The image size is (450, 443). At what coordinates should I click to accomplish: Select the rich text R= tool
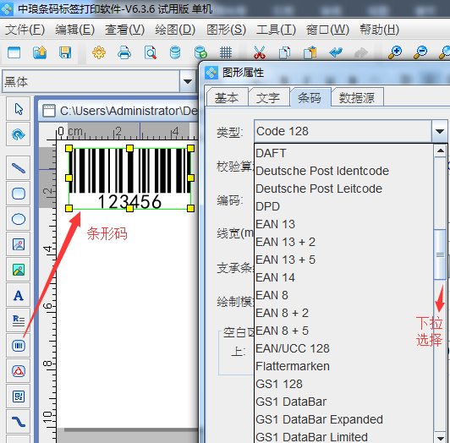[19, 320]
